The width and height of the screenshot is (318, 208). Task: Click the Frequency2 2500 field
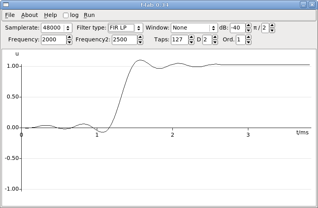pyautogui.click(x=124, y=39)
